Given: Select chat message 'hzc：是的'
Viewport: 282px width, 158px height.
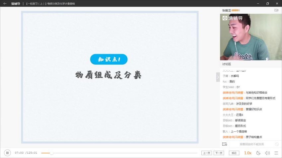Looking at the screenshot, I should pyautogui.click(x=229, y=82).
